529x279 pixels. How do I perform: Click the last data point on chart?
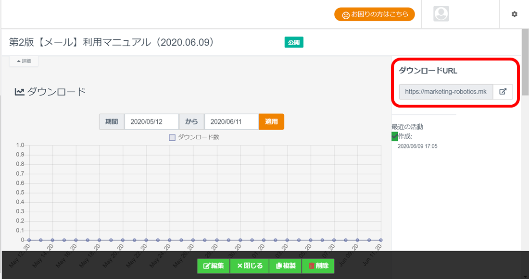tap(381, 240)
